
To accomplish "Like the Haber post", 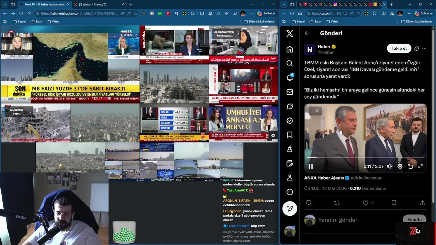I will pos(365,202).
